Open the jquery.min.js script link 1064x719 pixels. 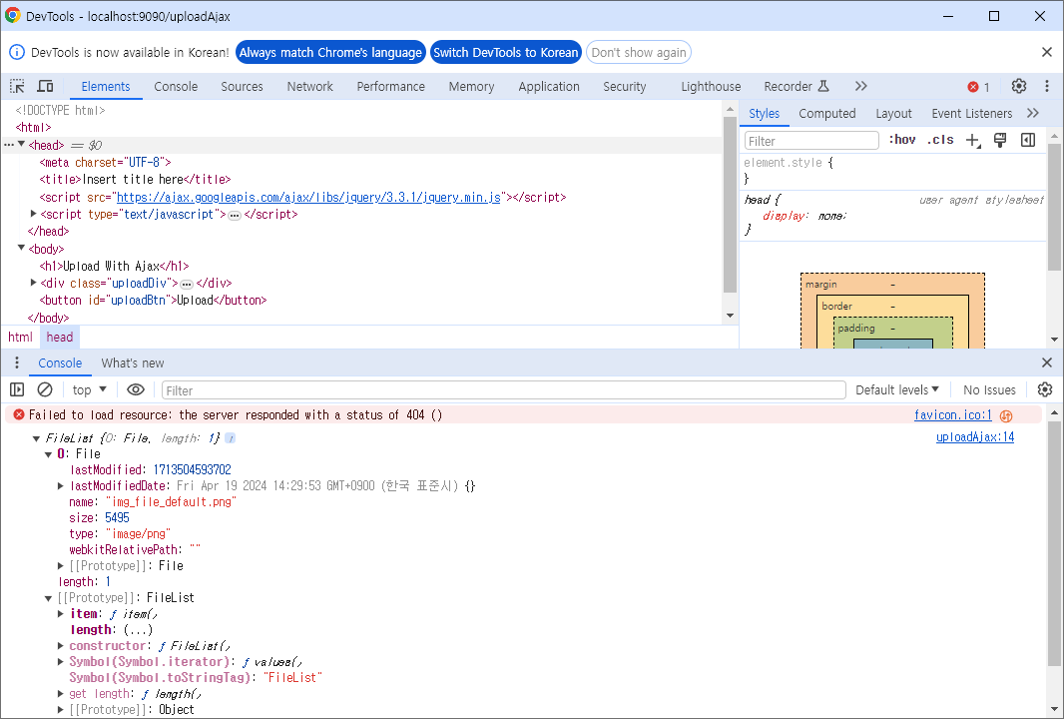click(x=308, y=197)
